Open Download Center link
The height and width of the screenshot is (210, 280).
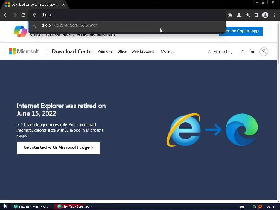click(x=72, y=51)
